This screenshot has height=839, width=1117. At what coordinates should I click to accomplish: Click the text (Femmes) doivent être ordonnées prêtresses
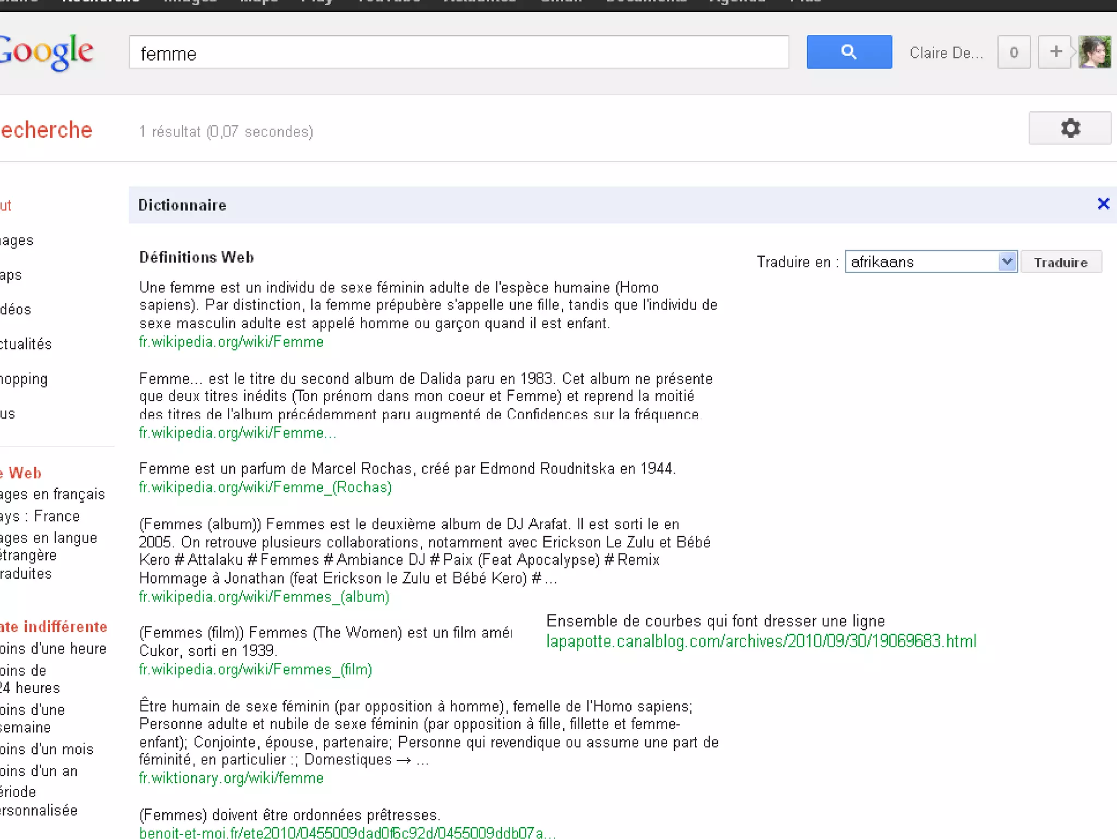(290, 815)
